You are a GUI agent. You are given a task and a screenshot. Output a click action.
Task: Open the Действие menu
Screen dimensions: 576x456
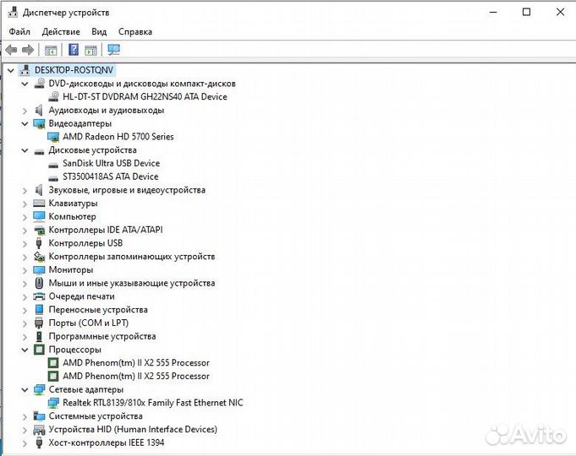click(61, 31)
